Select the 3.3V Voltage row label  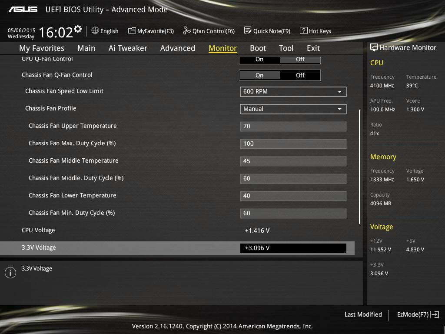pos(39,247)
